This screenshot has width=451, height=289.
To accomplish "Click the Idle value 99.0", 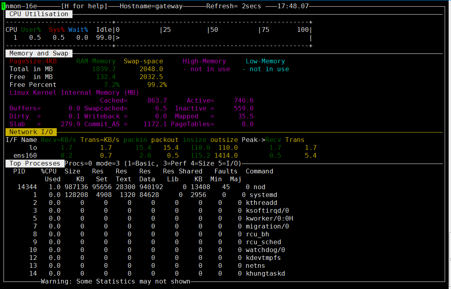I will [104, 38].
